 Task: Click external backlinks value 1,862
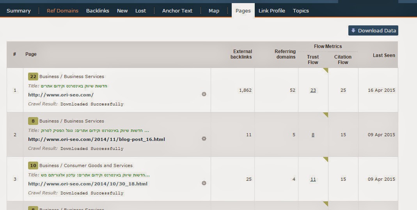coord(245,90)
